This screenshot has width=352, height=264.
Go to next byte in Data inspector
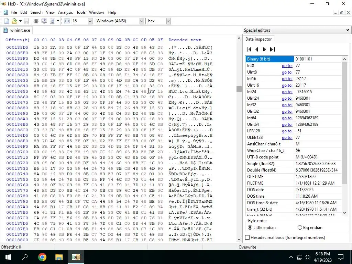(264, 49)
